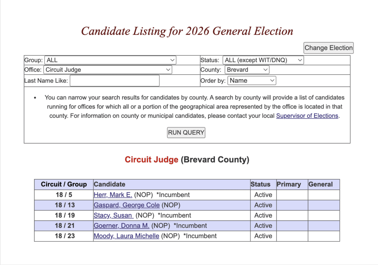Click the Candidate column header
Viewport: 378px width, 265px height.
(x=110, y=184)
